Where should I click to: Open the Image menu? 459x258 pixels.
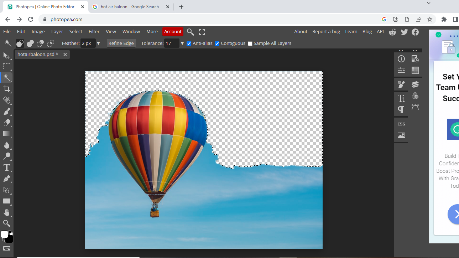[x=38, y=31]
